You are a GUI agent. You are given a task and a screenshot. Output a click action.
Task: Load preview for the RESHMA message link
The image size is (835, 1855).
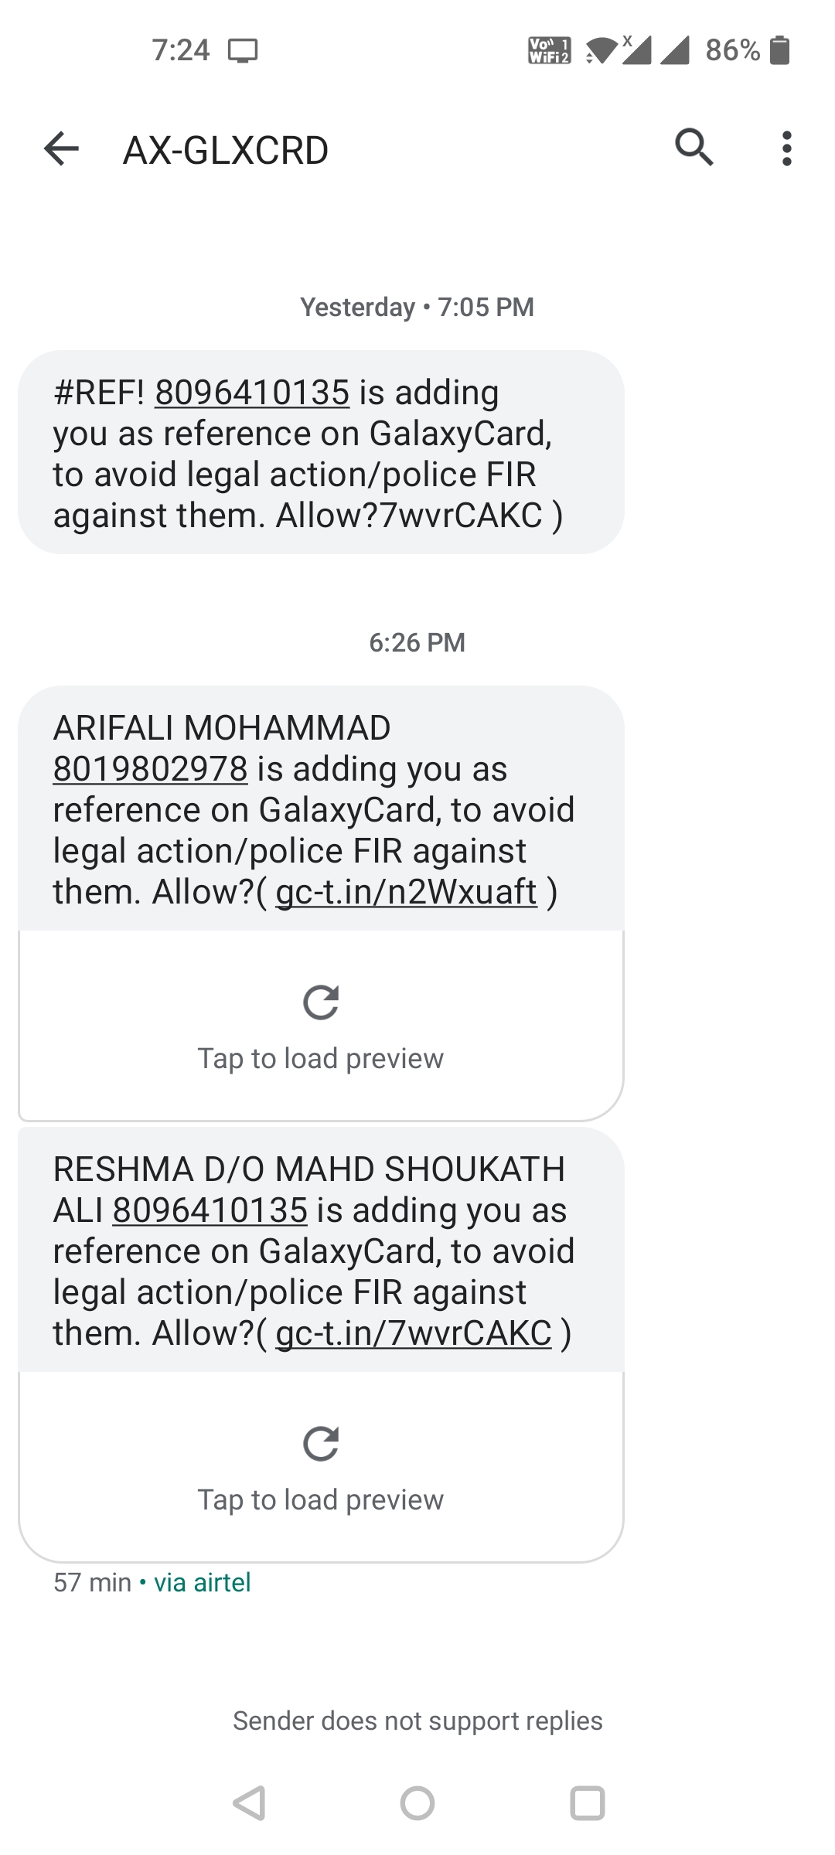[321, 1499]
